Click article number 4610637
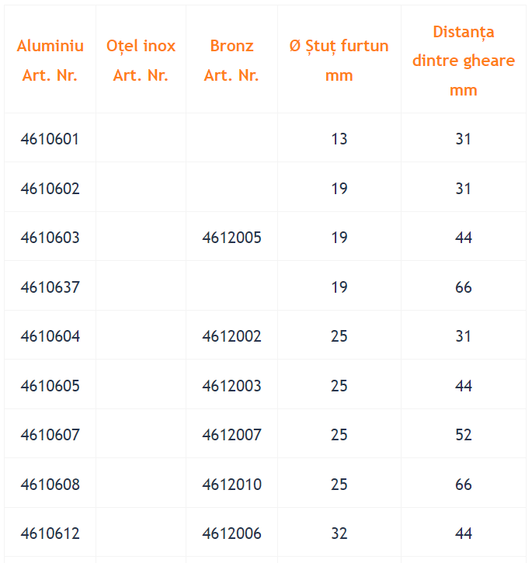The height and width of the screenshot is (563, 532). tap(50, 287)
